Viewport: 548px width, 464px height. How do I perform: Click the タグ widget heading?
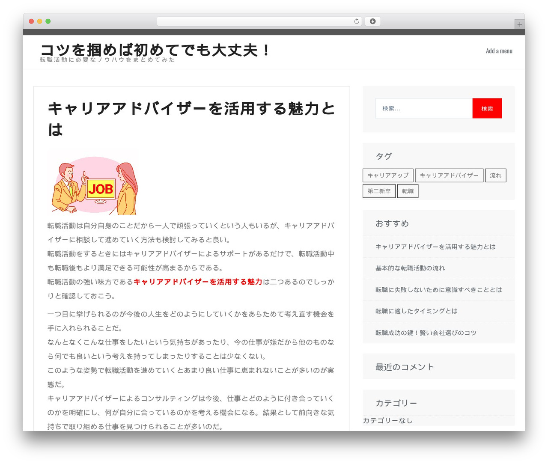[x=384, y=156]
